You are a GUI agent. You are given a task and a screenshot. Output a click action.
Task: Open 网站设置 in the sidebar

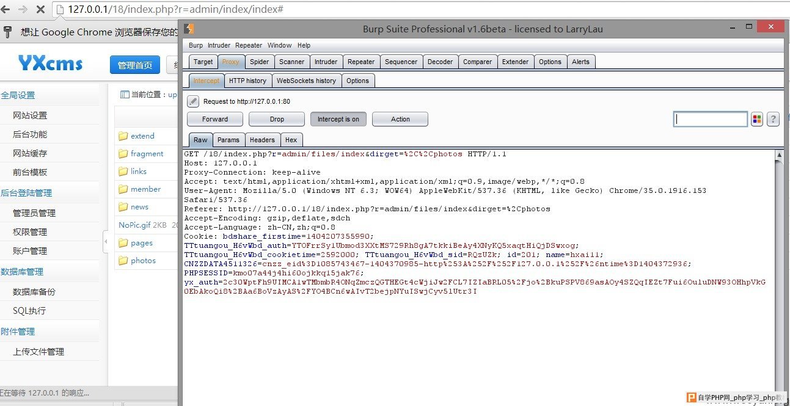click(x=30, y=115)
